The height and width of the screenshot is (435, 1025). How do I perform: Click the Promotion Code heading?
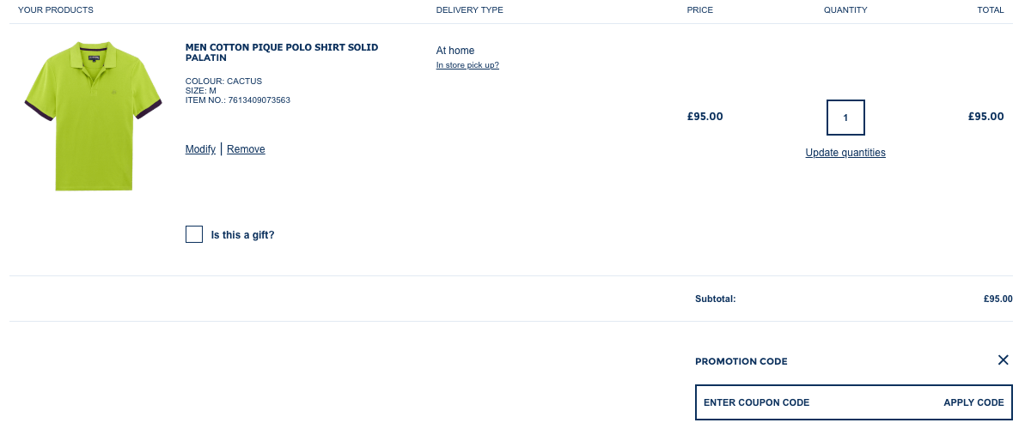[x=741, y=361]
